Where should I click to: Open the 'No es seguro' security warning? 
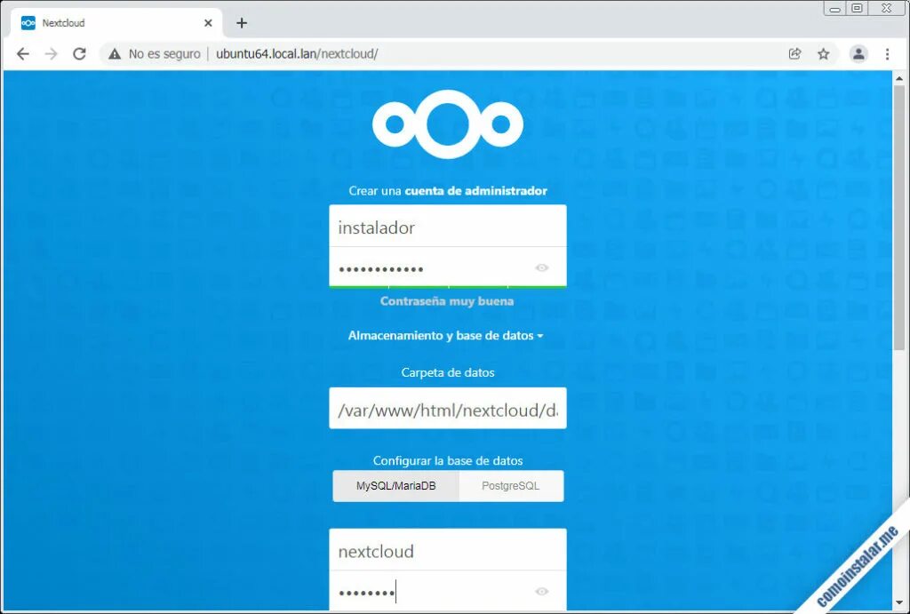click(155, 54)
